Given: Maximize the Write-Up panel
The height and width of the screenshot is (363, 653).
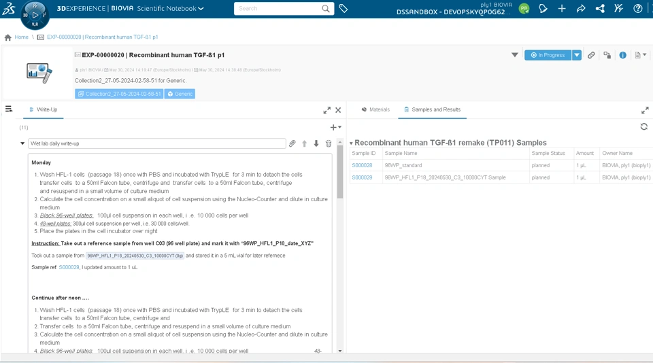Looking at the screenshot, I should tap(327, 110).
